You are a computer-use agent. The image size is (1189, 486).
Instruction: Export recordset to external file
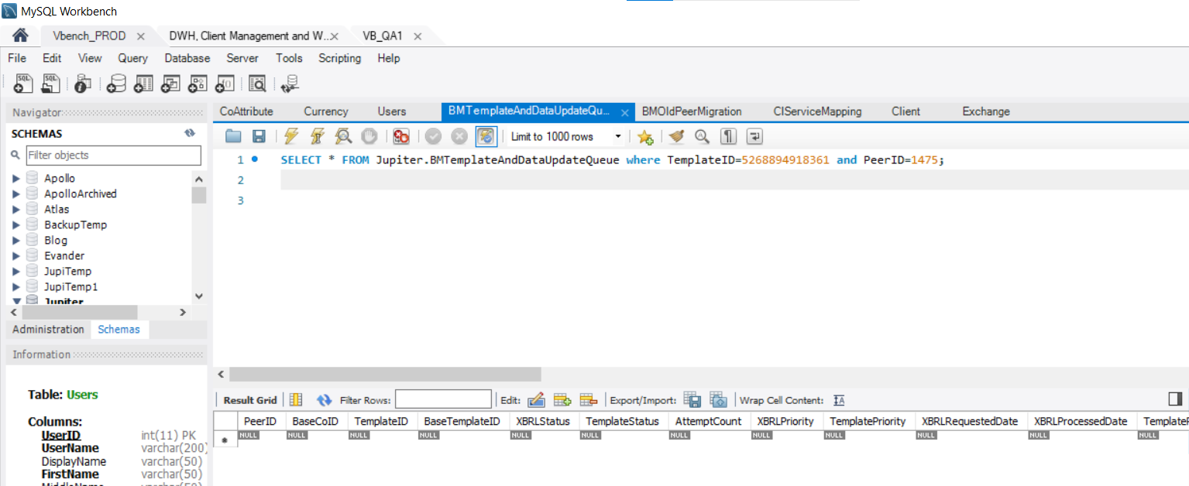pyautogui.click(x=692, y=400)
